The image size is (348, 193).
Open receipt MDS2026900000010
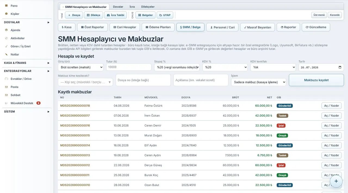pyautogui.click(x=75, y=185)
